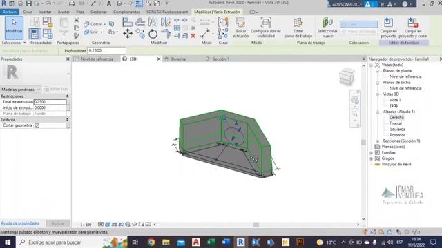This screenshot has height=248, width=442.
Task: Select the Simetría dibujar eje tool
Action: tap(165, 22)
